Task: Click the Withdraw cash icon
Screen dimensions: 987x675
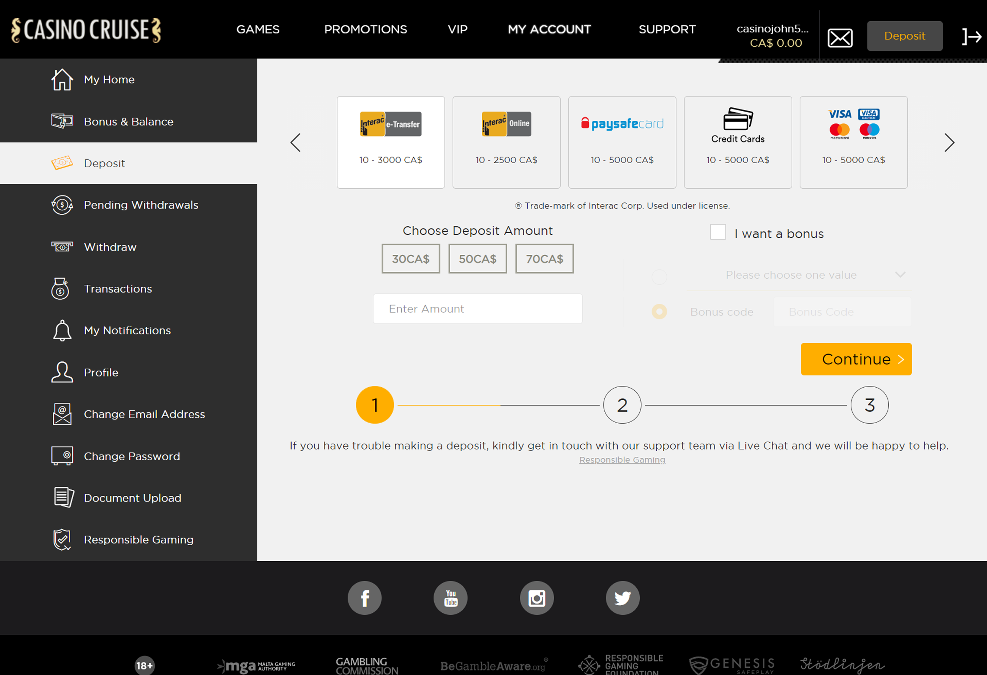Action: tap(62, 247)
